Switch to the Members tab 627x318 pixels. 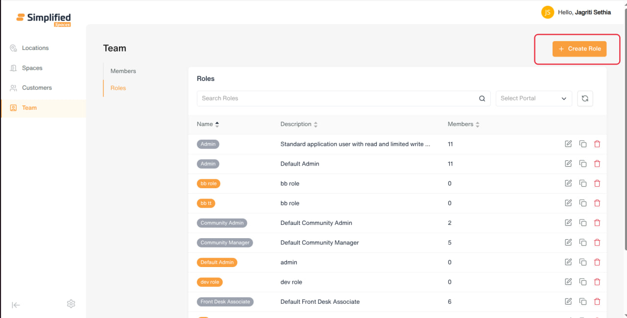pos(123,71)
